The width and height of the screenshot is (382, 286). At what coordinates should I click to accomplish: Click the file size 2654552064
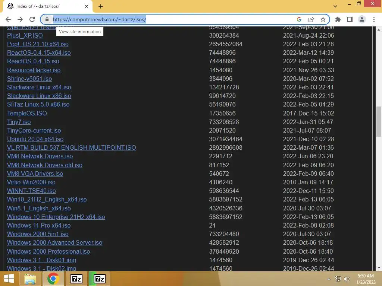(226, 44)
